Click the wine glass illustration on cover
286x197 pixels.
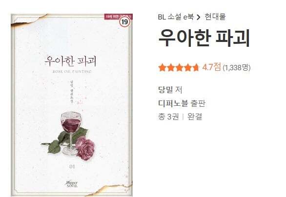71,134
